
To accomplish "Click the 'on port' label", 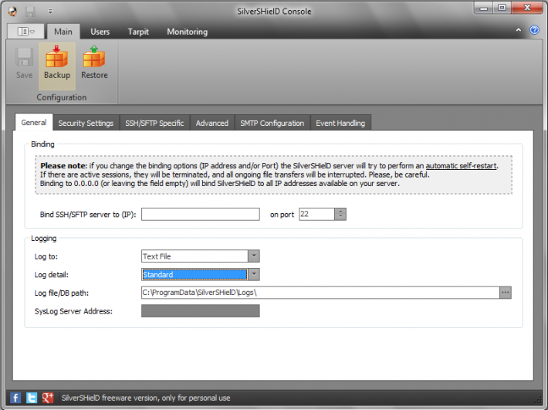I will tap(282, 215).
